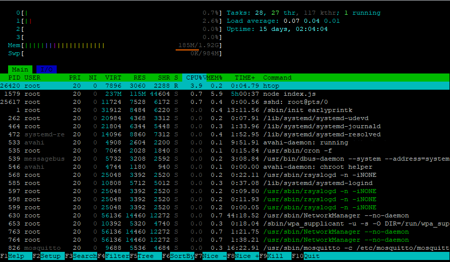The image size is (450, 262).
Task: Sort by the TIME+ column header
Action: [245, 78]
